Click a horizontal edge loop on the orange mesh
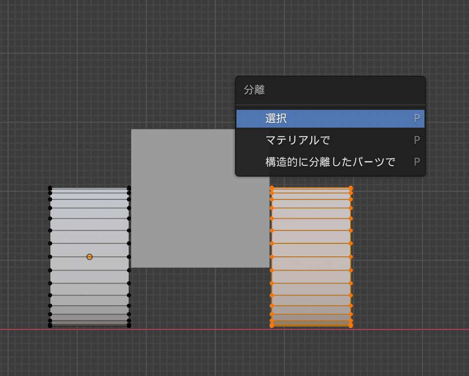Image resolution: width=469 pixels, height=376 pixels. pos(312,242)
